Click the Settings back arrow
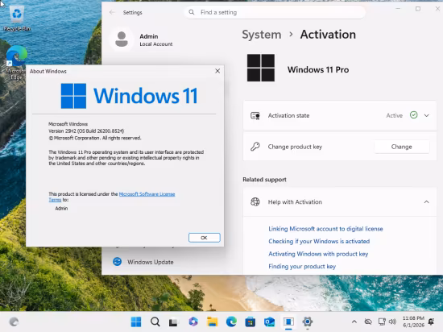Viewport: 443px width, 332px height. 112,12
